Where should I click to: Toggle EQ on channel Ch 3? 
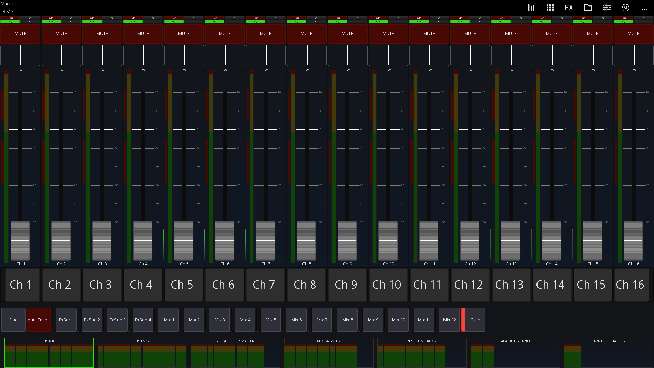coord(92,22)
